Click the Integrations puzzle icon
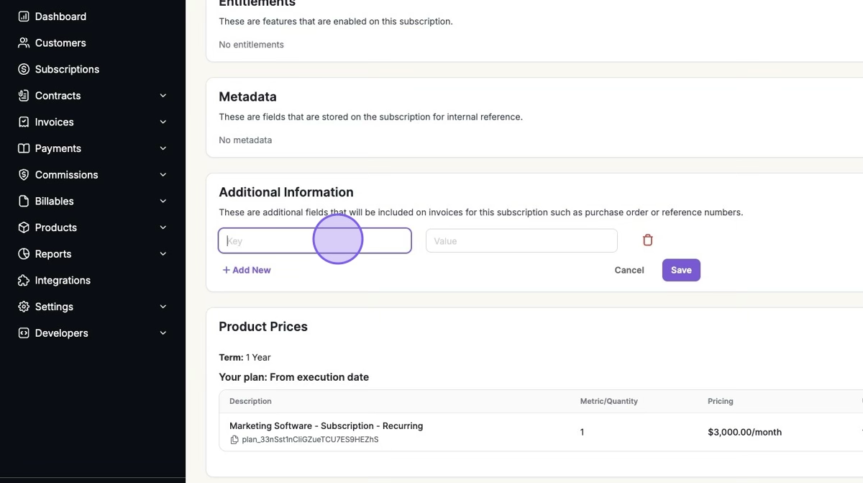 tap(24, 281)
